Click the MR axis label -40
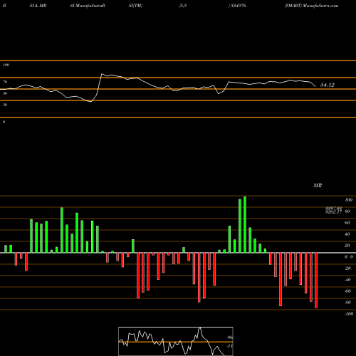 (x=347, y=280)
